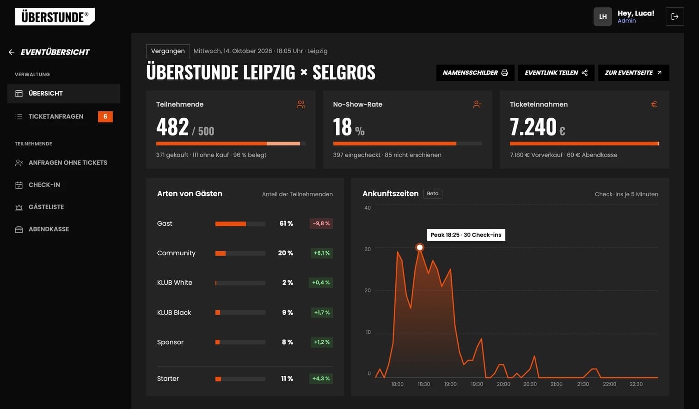Image resolution: width=699 pixels, height=409 pixels.
Task: Click the Überstunde logo
Action: point(55,17)
